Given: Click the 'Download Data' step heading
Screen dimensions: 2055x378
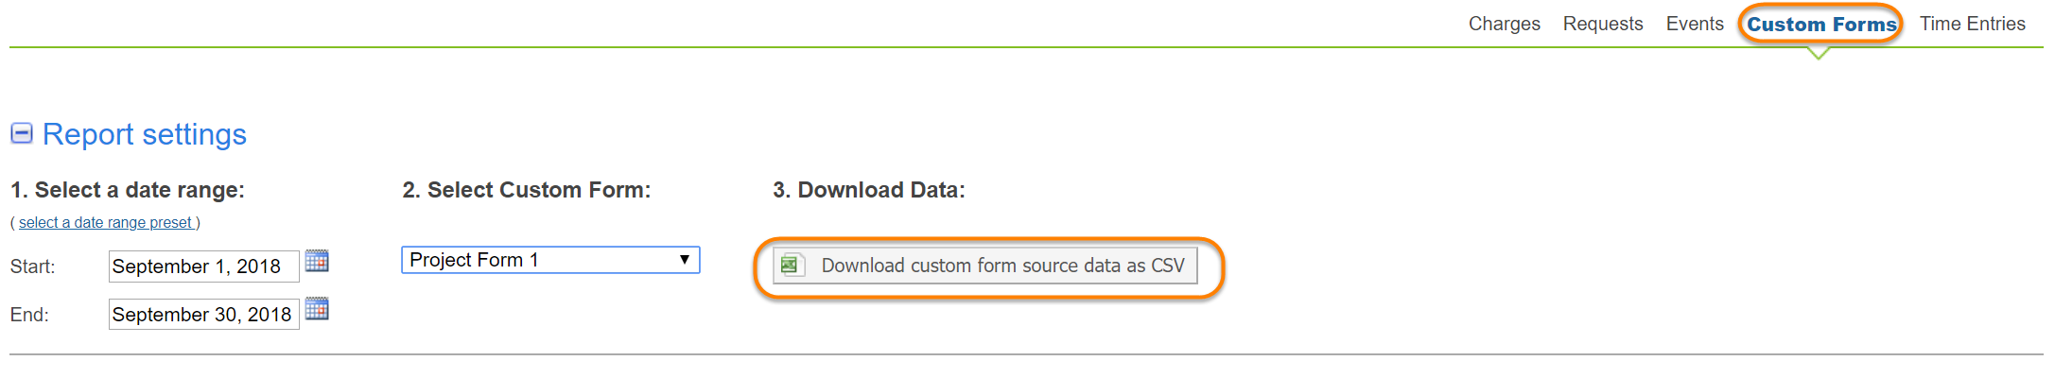Looking at the screenshot, I should (869, 190).
